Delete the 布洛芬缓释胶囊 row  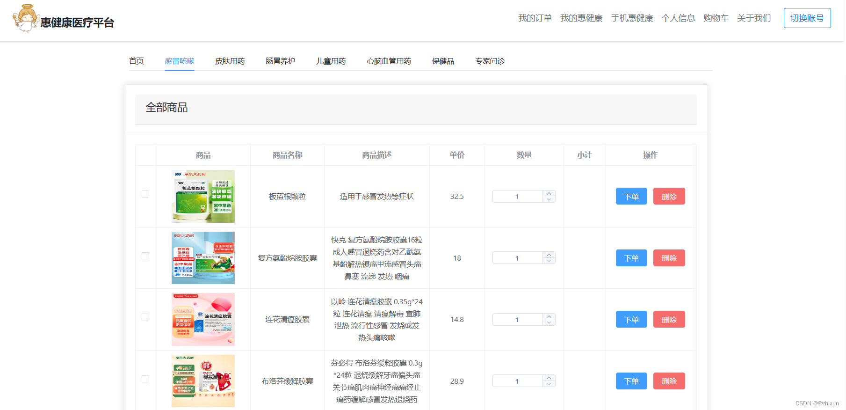669,381
